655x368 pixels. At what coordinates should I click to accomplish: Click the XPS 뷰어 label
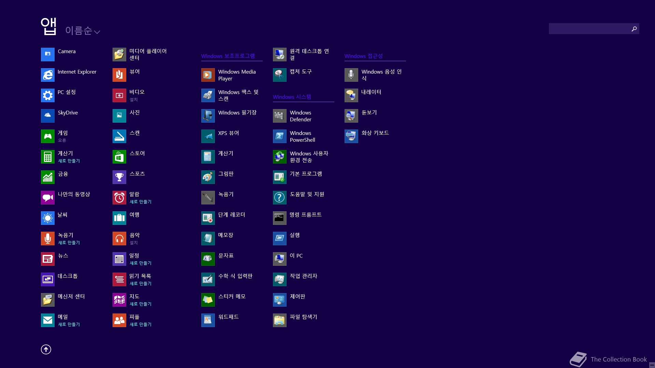point(229,133)
